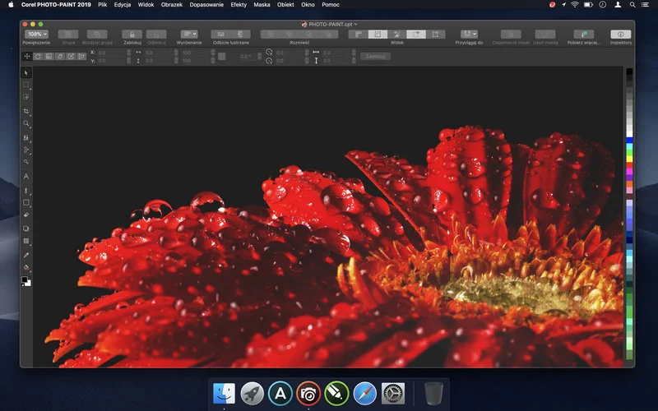The width and height of the screenshot is (658, 411).
Task: Select distort mode in property bar
Action: click(71, 56)
